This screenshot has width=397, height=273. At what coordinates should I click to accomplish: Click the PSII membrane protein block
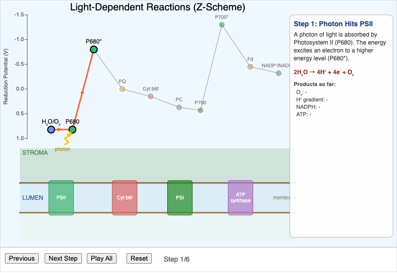(61, 198)
